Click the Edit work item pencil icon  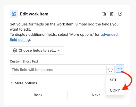click(x=14, y=14)
